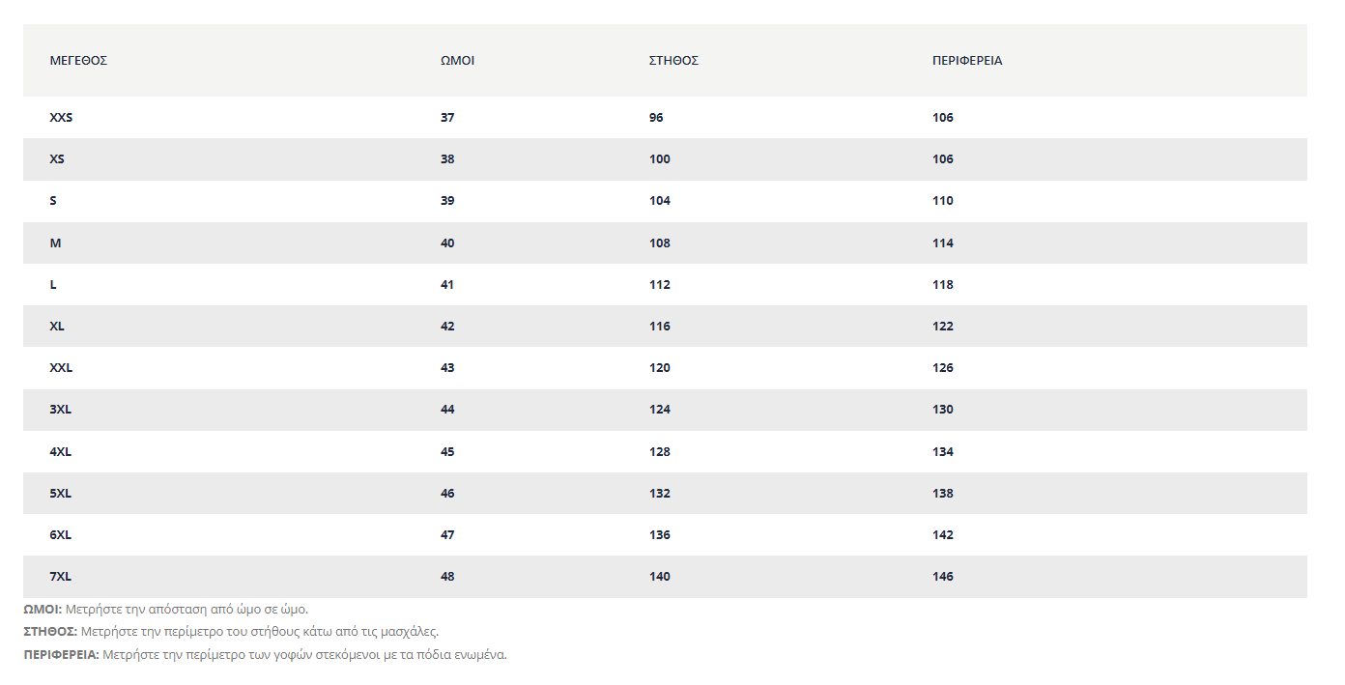
Task: Select the M size row label
Action: [55, 243]
